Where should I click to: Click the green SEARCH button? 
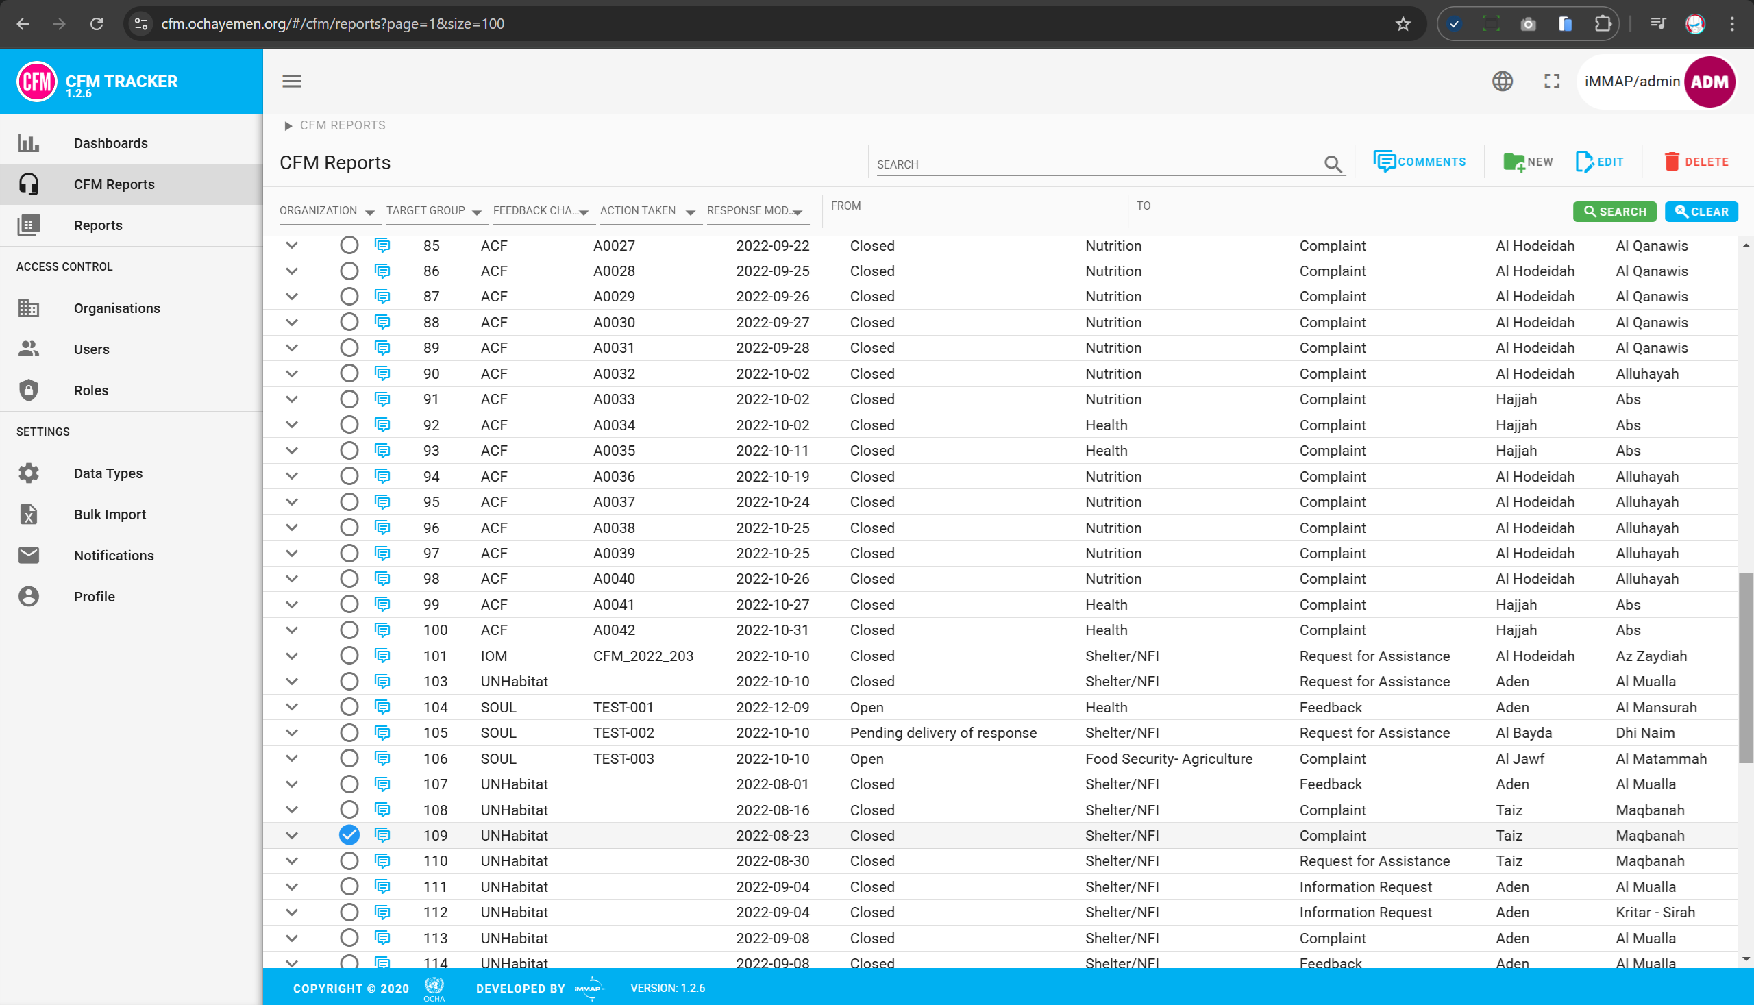(1614, 212)
